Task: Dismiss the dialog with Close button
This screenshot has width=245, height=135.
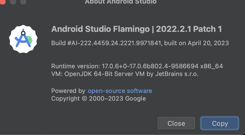Action: coord(176,123)
